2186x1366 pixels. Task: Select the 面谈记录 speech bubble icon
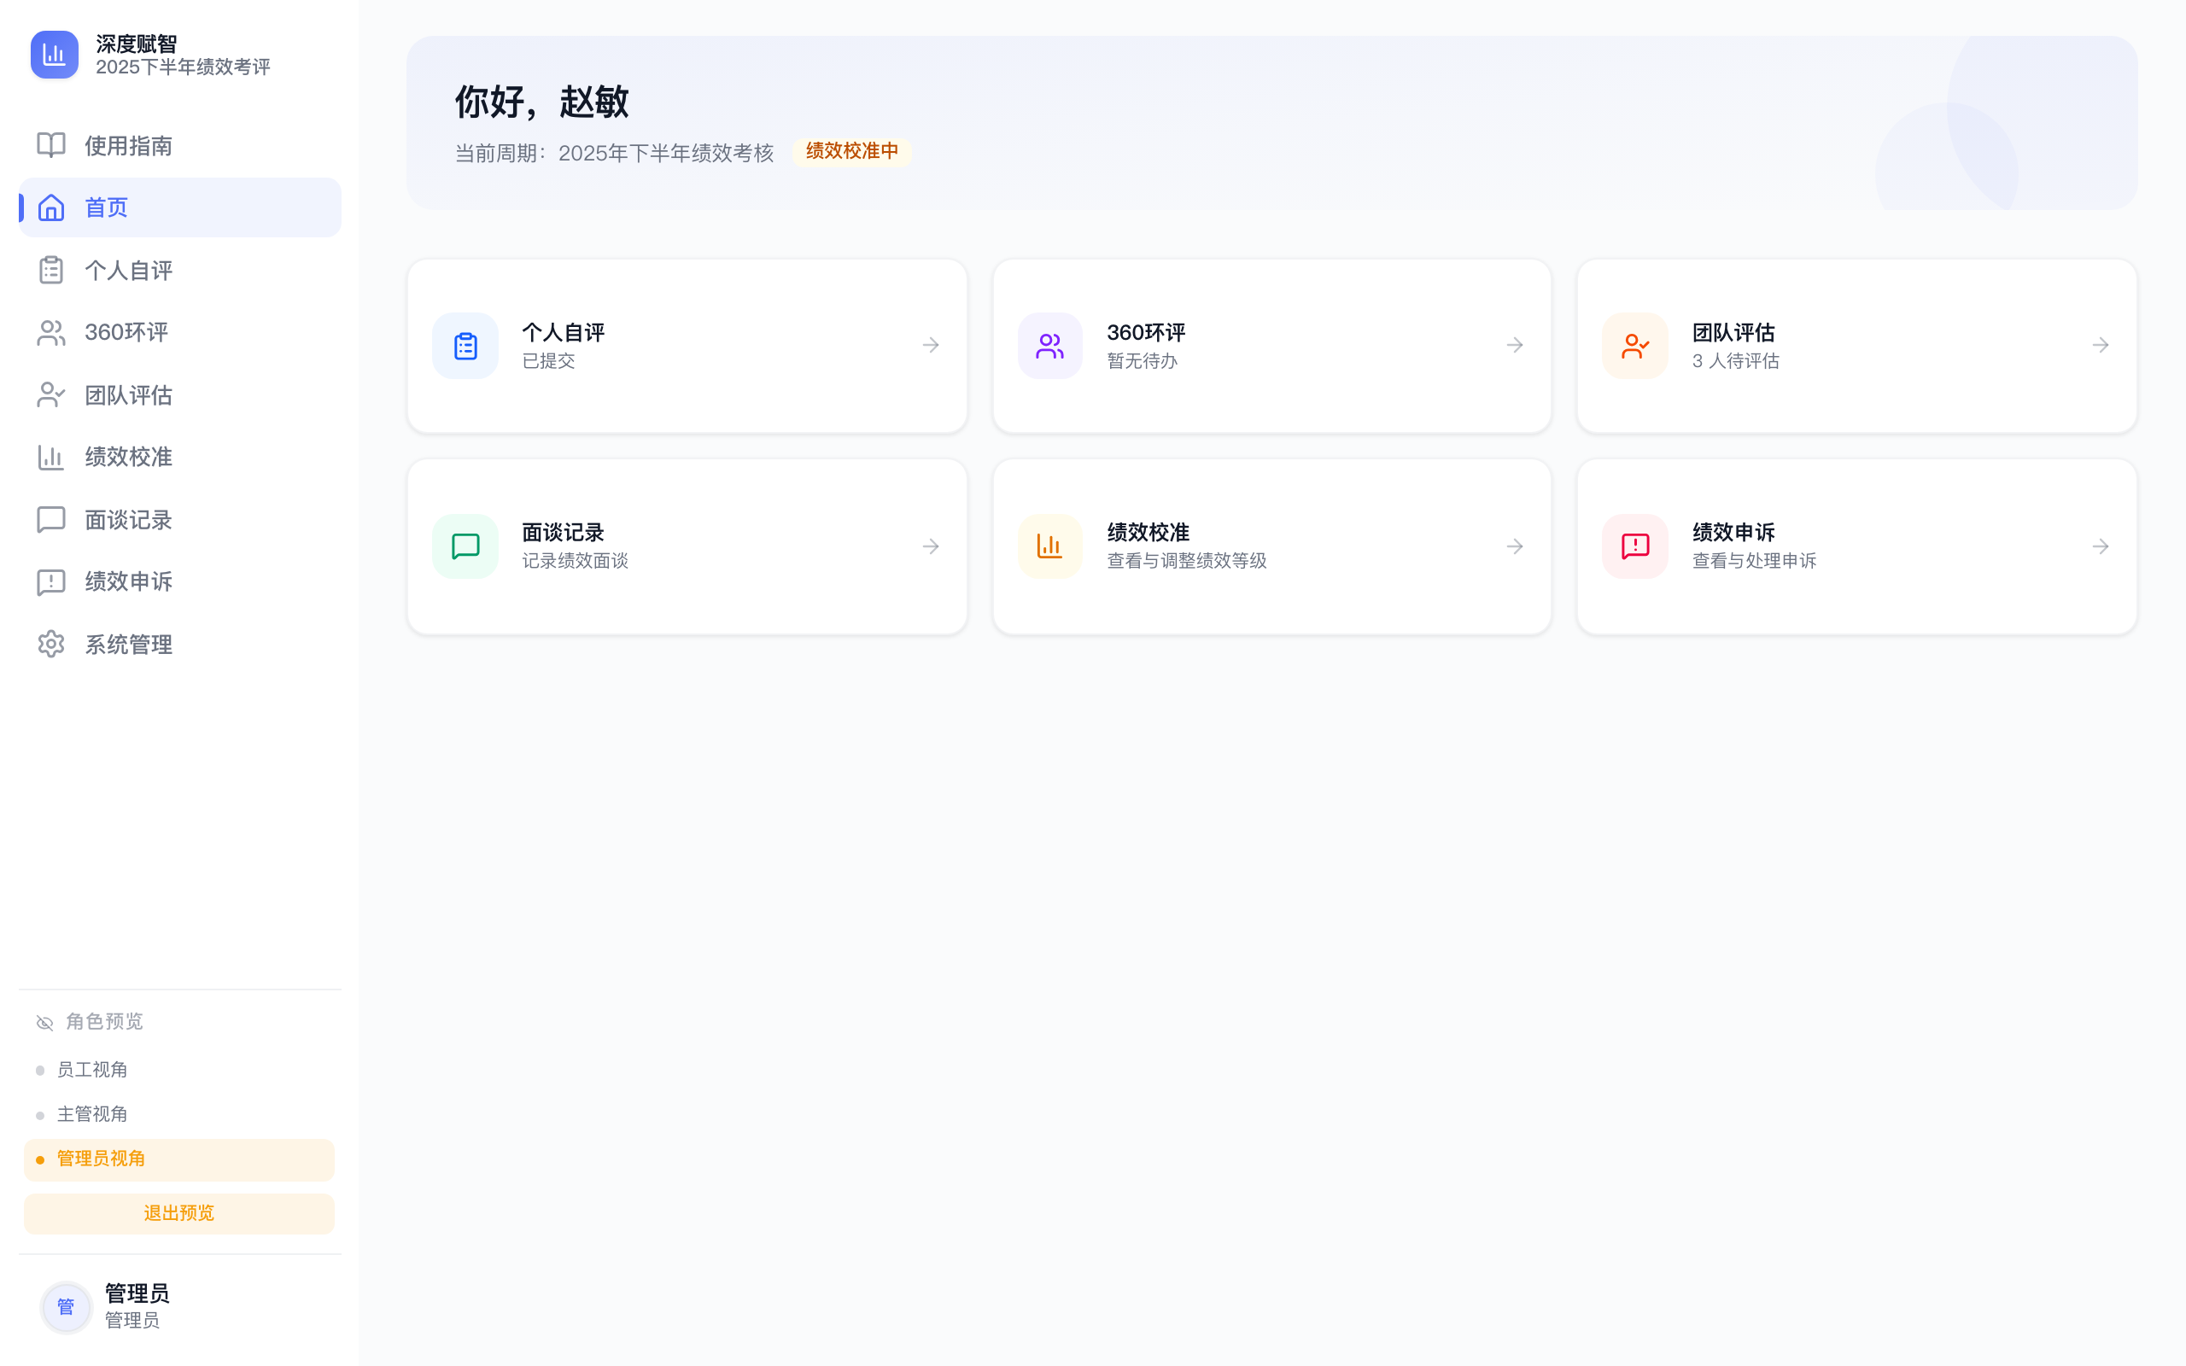click(50, 518)
